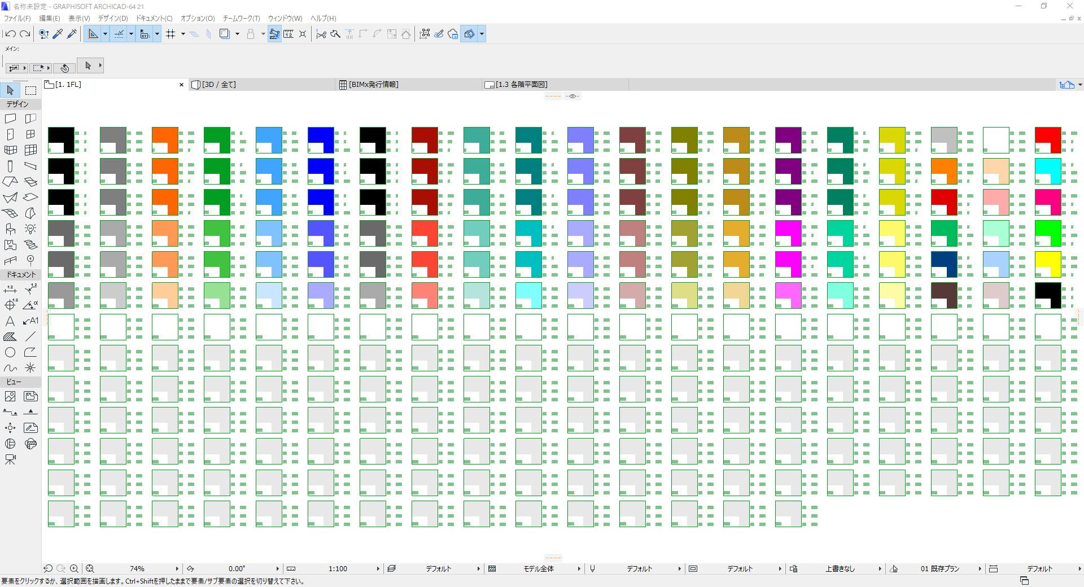Screen dimensions: 1084x587
Task: Choose the Circle/Arc tool in toolbox
Action: [x=10, y=352]
